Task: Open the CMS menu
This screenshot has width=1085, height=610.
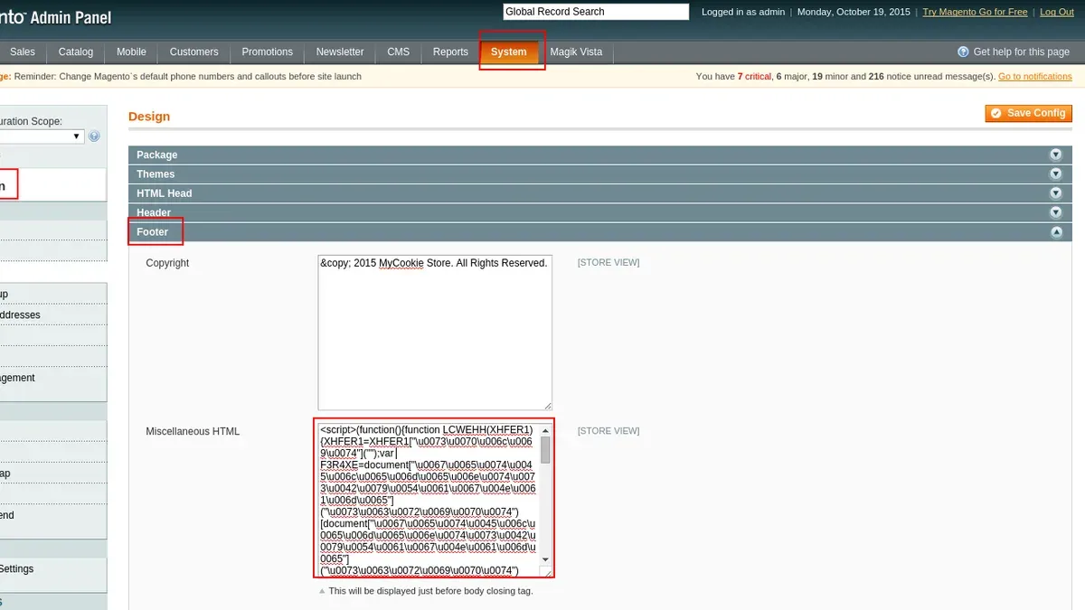Action: [398, 52]
